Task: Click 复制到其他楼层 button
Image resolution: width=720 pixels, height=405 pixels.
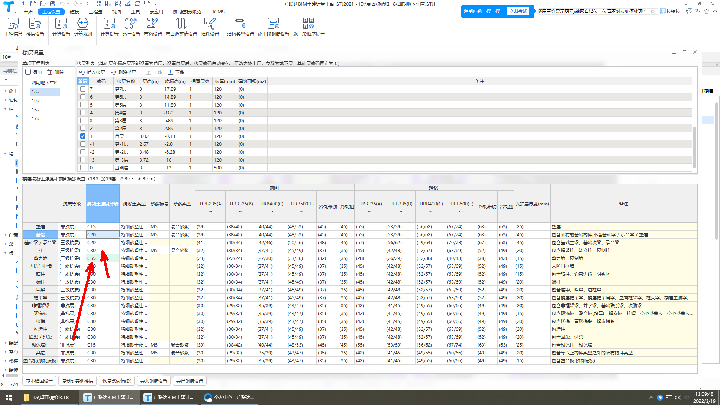Action: (78, 381)
